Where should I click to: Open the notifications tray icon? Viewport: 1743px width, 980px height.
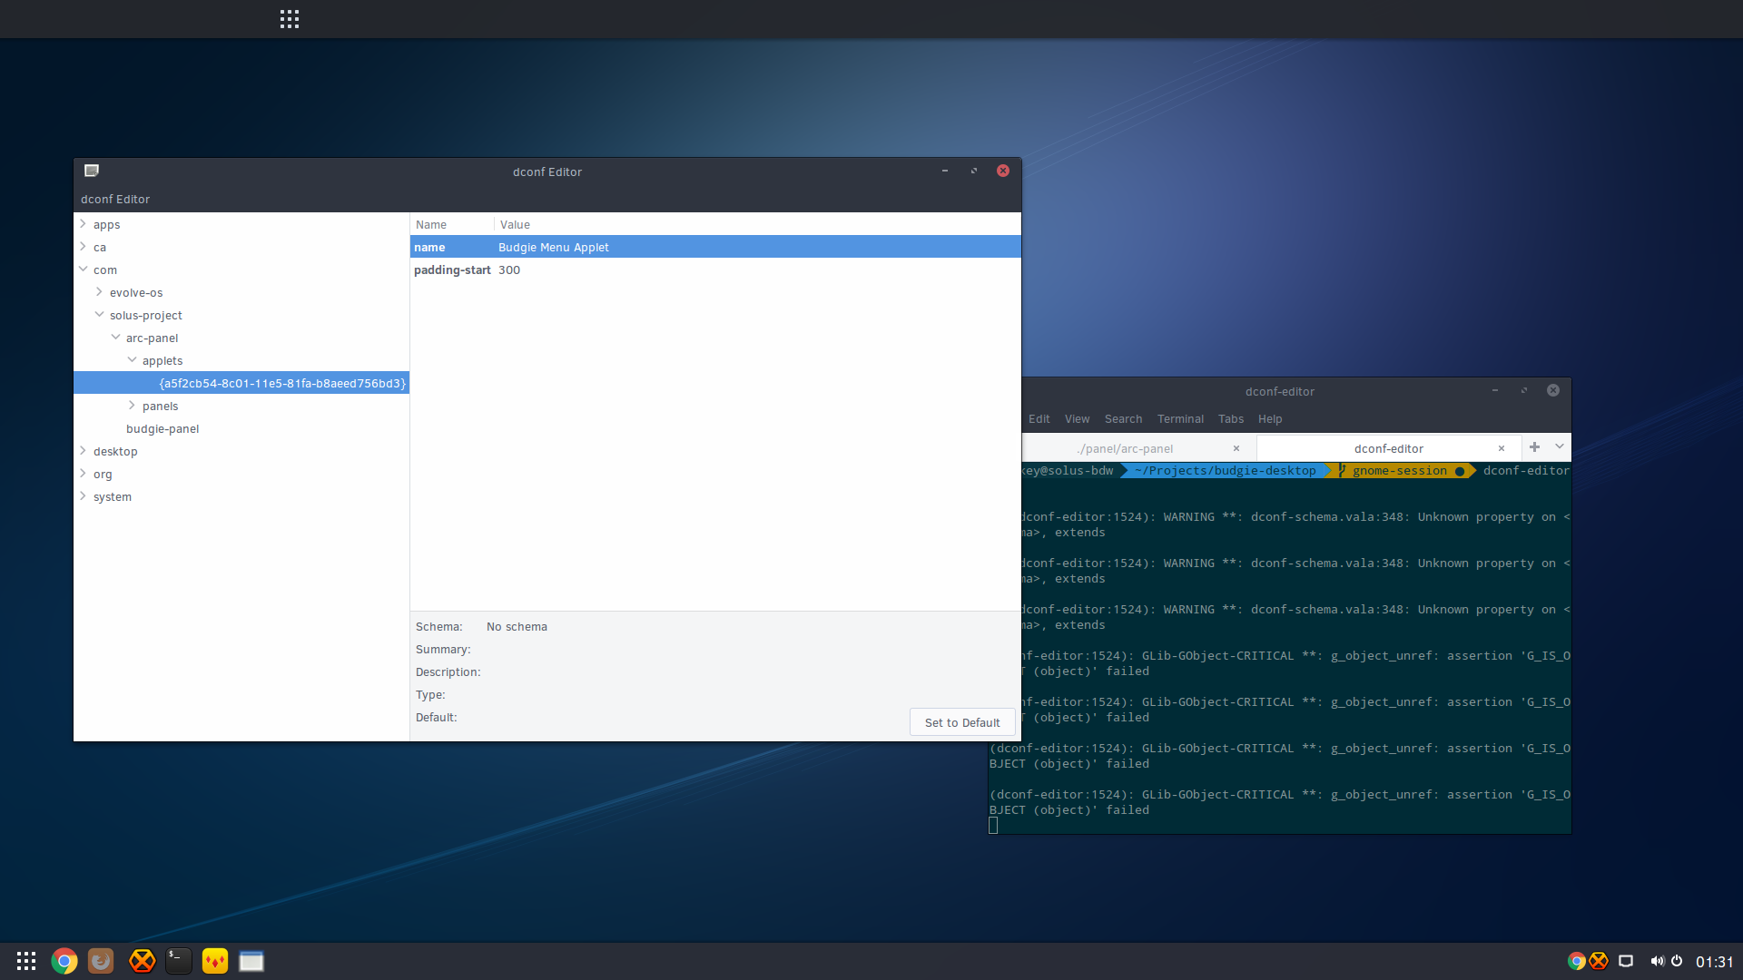[x=1626, y=961]
